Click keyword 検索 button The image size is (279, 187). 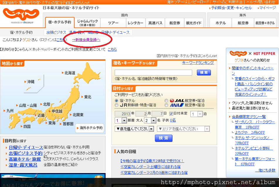point(204,72)
